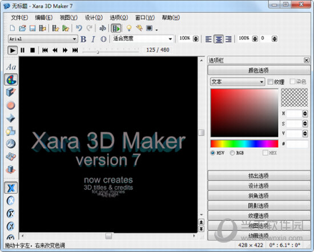
Task: Click the blue sphere texture tool
Action: (11, 144)
